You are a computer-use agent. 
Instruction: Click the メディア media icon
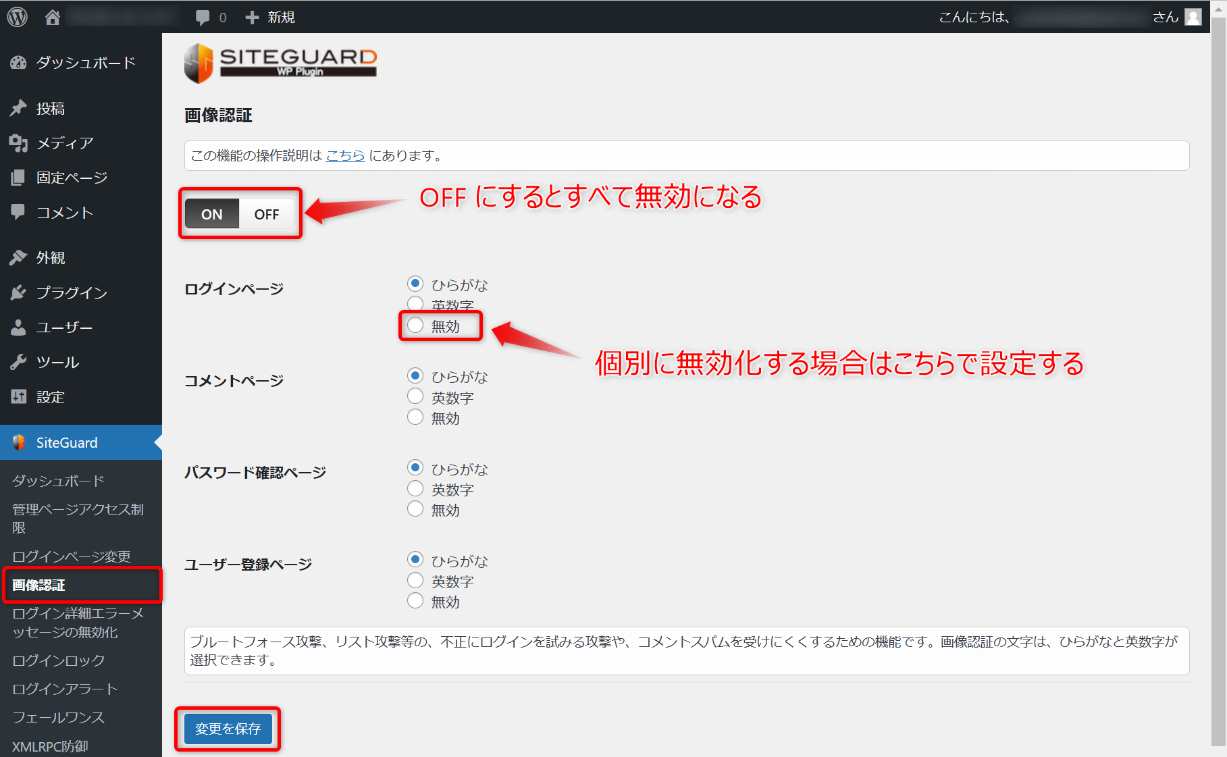pos(18,143)
